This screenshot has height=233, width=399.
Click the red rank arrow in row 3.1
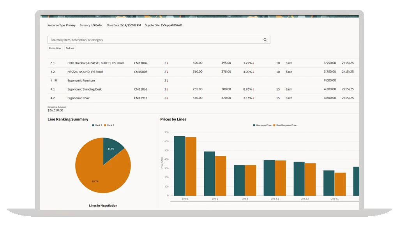point(168,63)
